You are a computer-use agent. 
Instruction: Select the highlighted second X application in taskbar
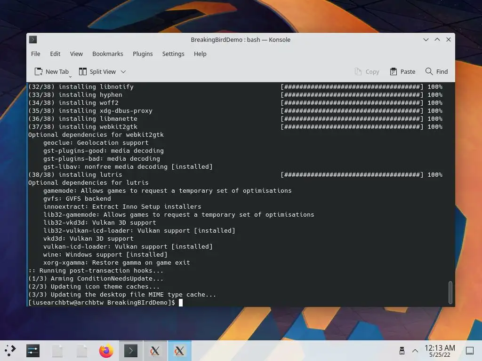click(179, 351)
